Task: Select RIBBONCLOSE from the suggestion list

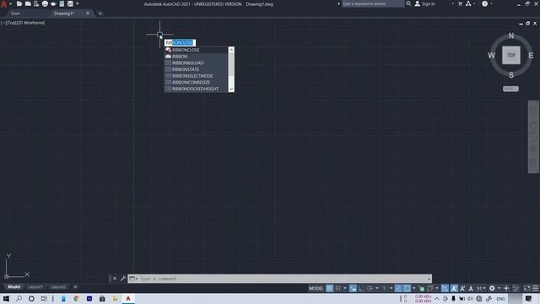Action: click(196, 50)
